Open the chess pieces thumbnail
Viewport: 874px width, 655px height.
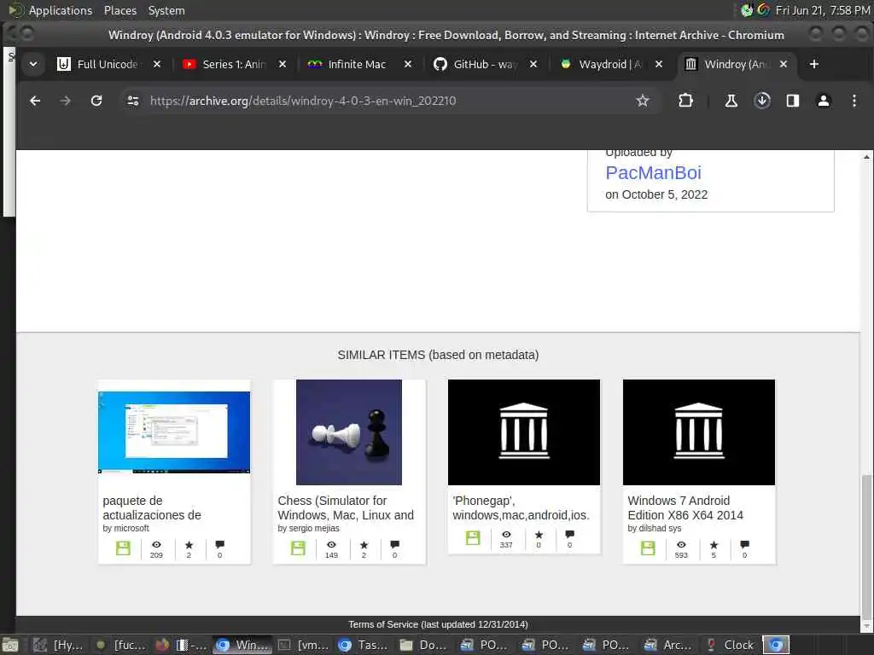click(349, 432)
